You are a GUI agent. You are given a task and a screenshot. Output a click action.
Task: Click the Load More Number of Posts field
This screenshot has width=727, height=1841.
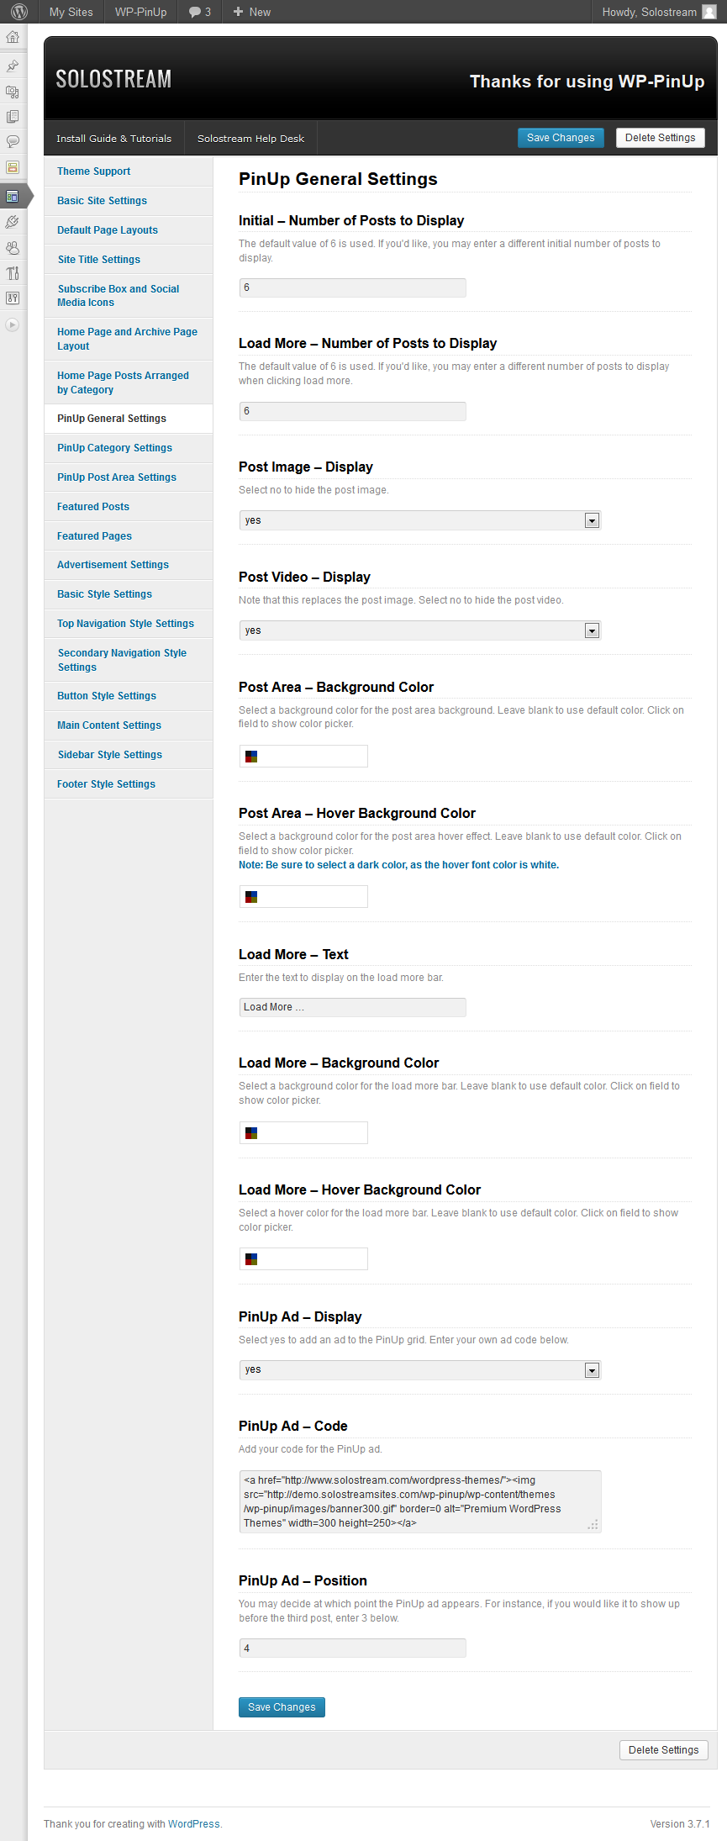(x=353, y=411)
